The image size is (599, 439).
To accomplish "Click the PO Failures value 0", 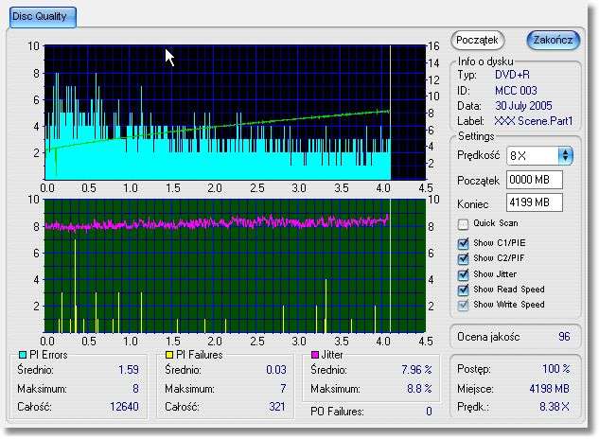I will (429, 412).
